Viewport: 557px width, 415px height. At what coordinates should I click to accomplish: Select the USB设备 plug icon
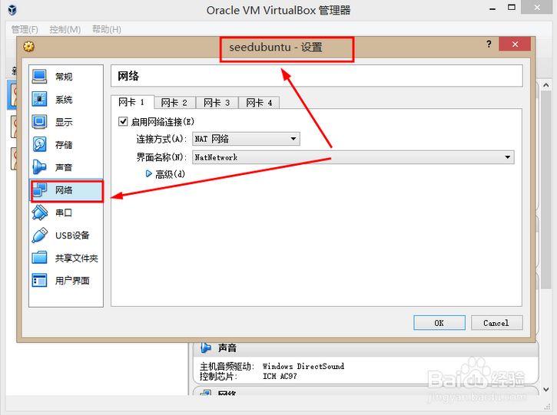coord(39,235)
